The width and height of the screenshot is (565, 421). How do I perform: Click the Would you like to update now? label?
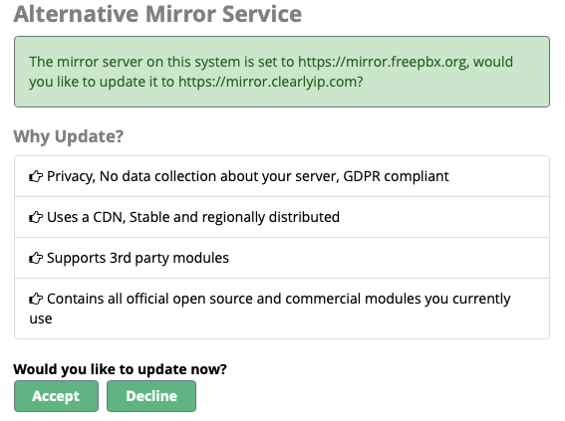tap(120, 369)
